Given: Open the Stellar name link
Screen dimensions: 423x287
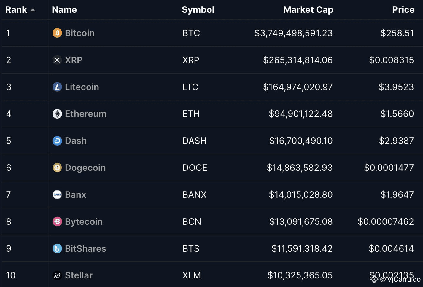Looking at the screenshot, I should click(x=79, y=275).
